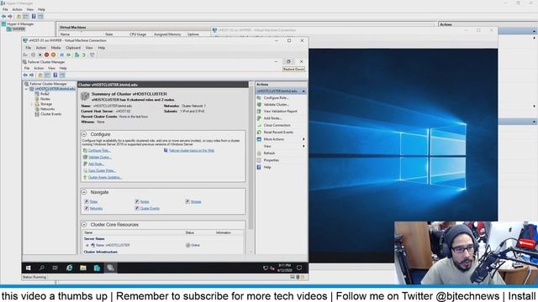The width and height of the screenshot is (538, 302).
Task: Click red Shut Down button in VM Connection toolbar
Action: point(46,55)
